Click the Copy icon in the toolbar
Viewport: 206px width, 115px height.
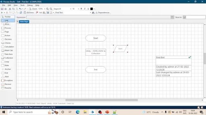tap(13, 9)
